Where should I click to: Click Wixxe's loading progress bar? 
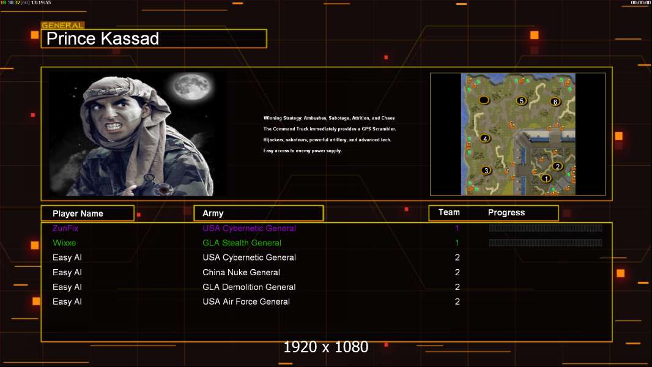[x=546, y=242]
